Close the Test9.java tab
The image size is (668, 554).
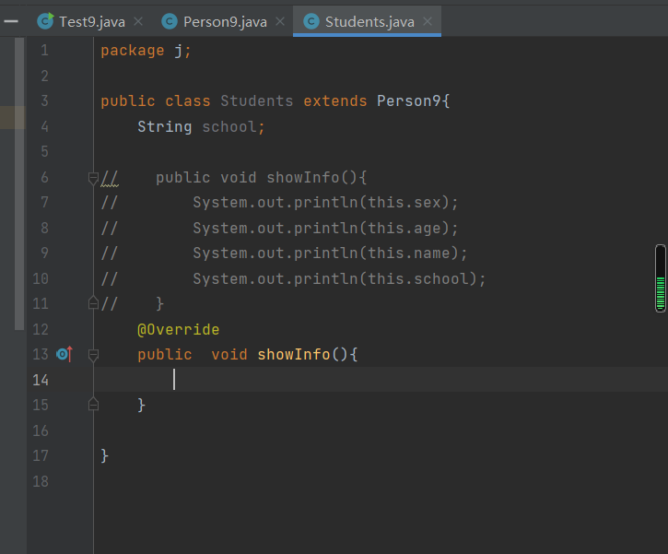point(138,21)
